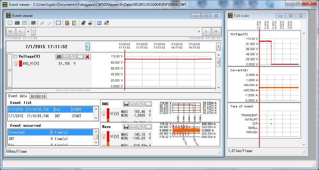Viewport: 319px width, 170px height.
Task: Click the Voltage(V) panel cascade-windows icon
Action: [73, 56]
